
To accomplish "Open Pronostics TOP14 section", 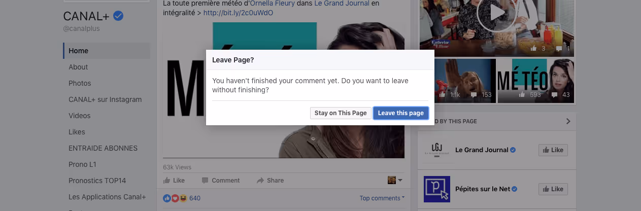I will [x=97, y=181].
